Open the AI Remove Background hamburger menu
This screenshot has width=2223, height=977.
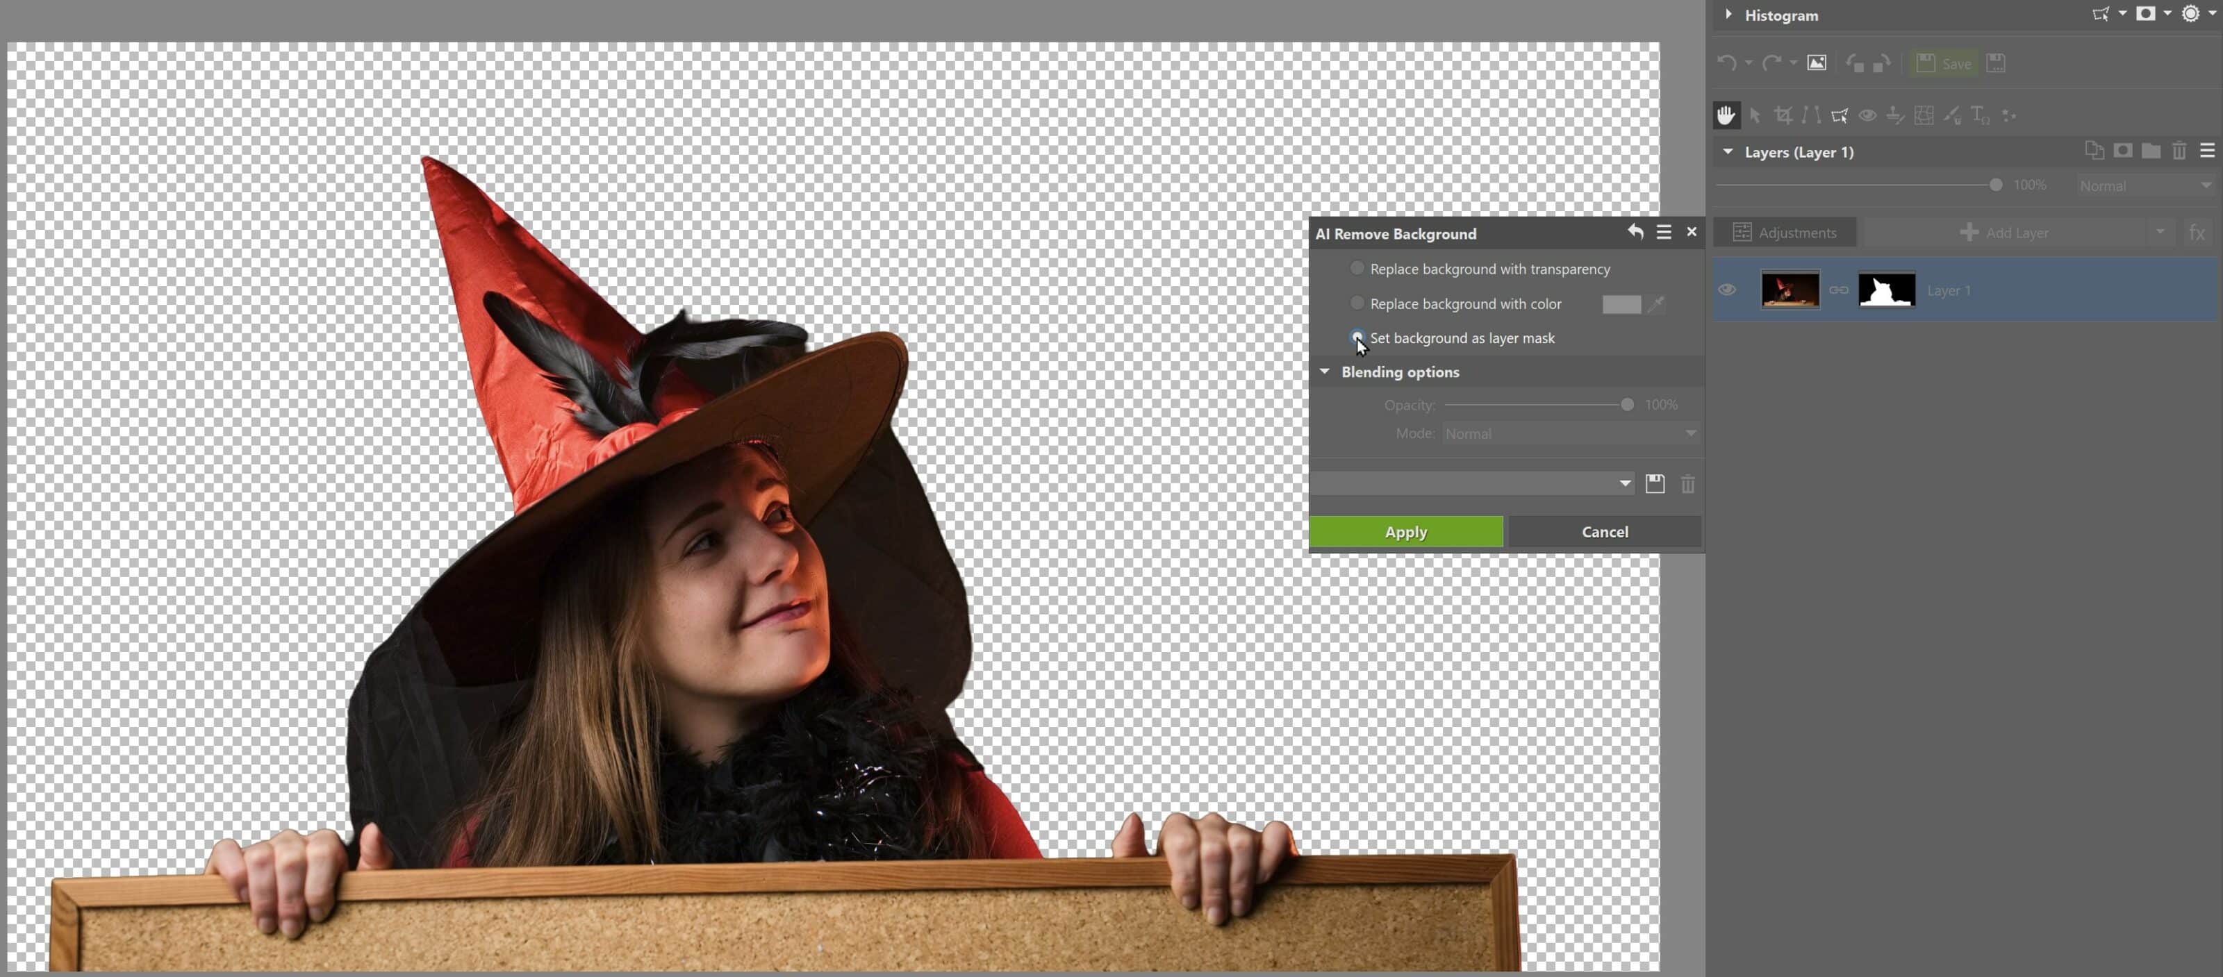[x=1664, y=232]
